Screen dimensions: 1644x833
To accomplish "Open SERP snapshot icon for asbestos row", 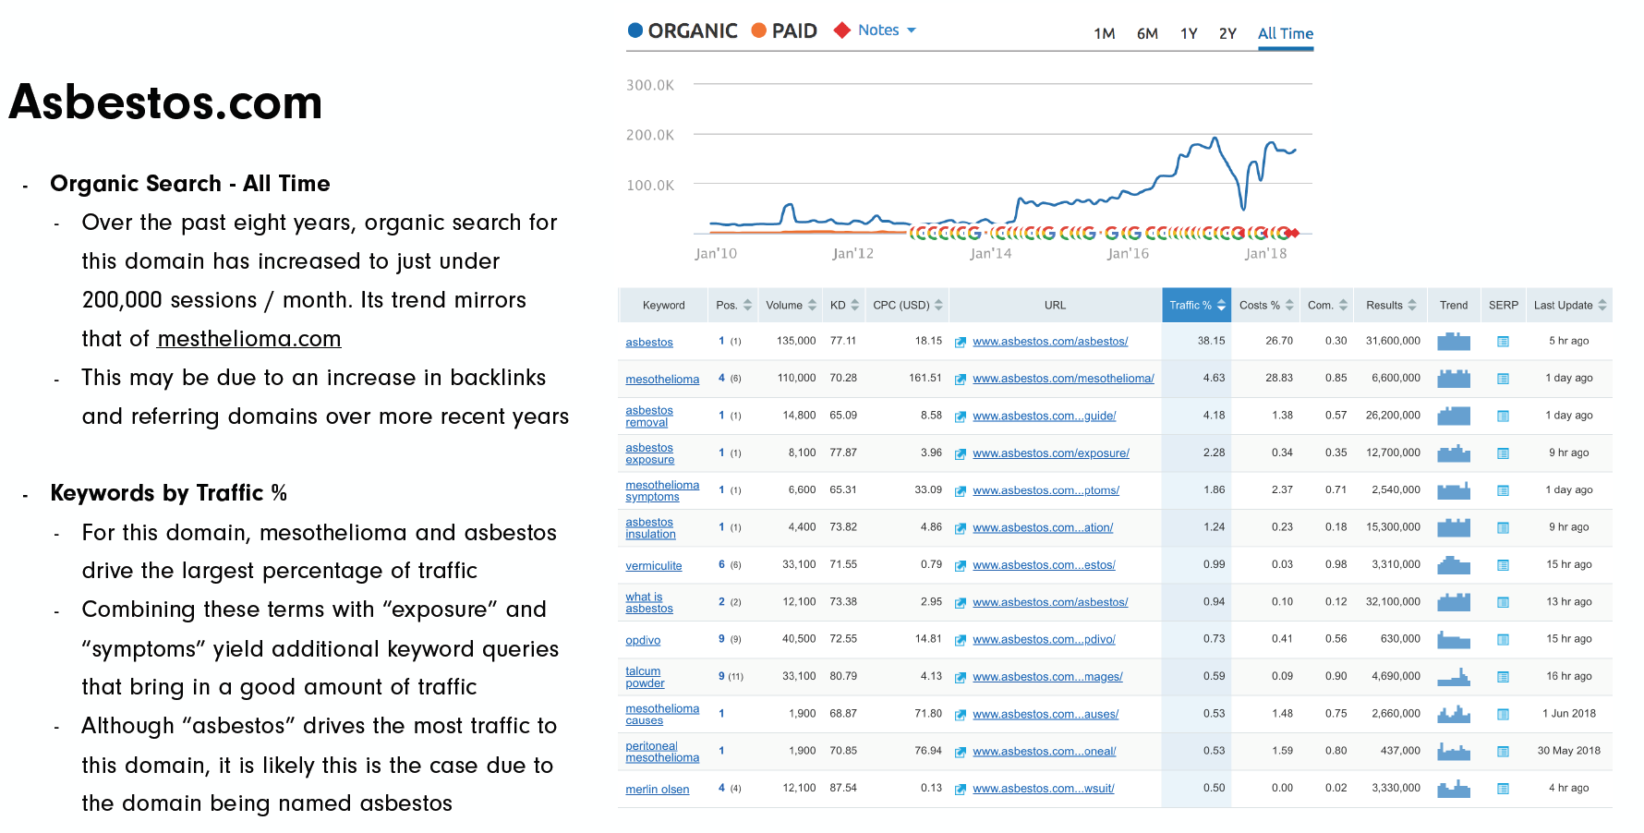I will coord(1503,342).
